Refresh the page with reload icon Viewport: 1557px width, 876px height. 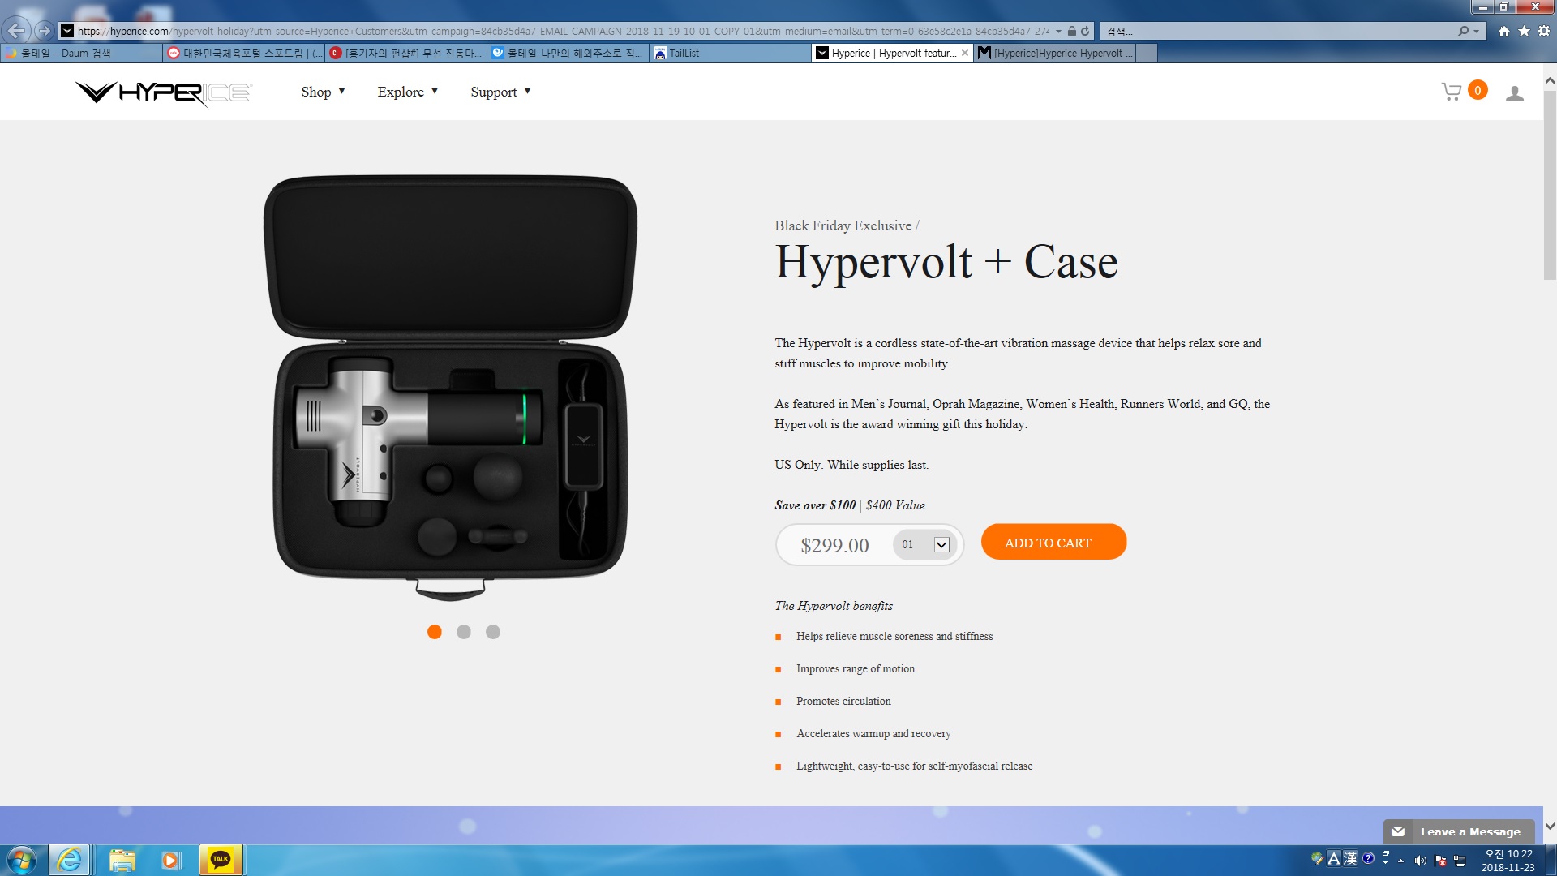coord(1085,31)
